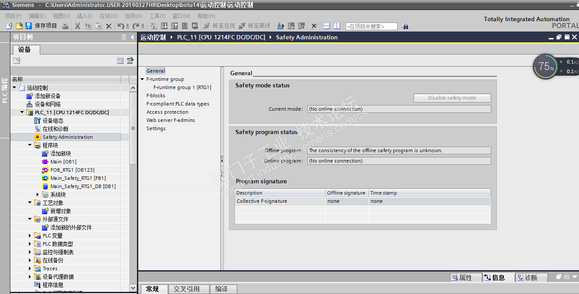
Task: Open the 在线(O) menu
Action: click(108, 16)
